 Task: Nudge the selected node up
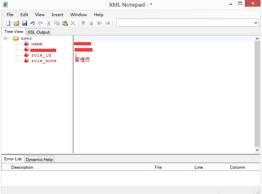pos(83,23)
